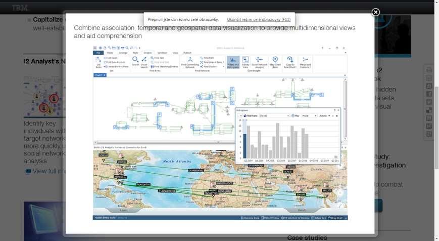This screenshot has width=439, height=241.
Task: Click the exit full screen mode (F11) link
Action: click(259, 19)
